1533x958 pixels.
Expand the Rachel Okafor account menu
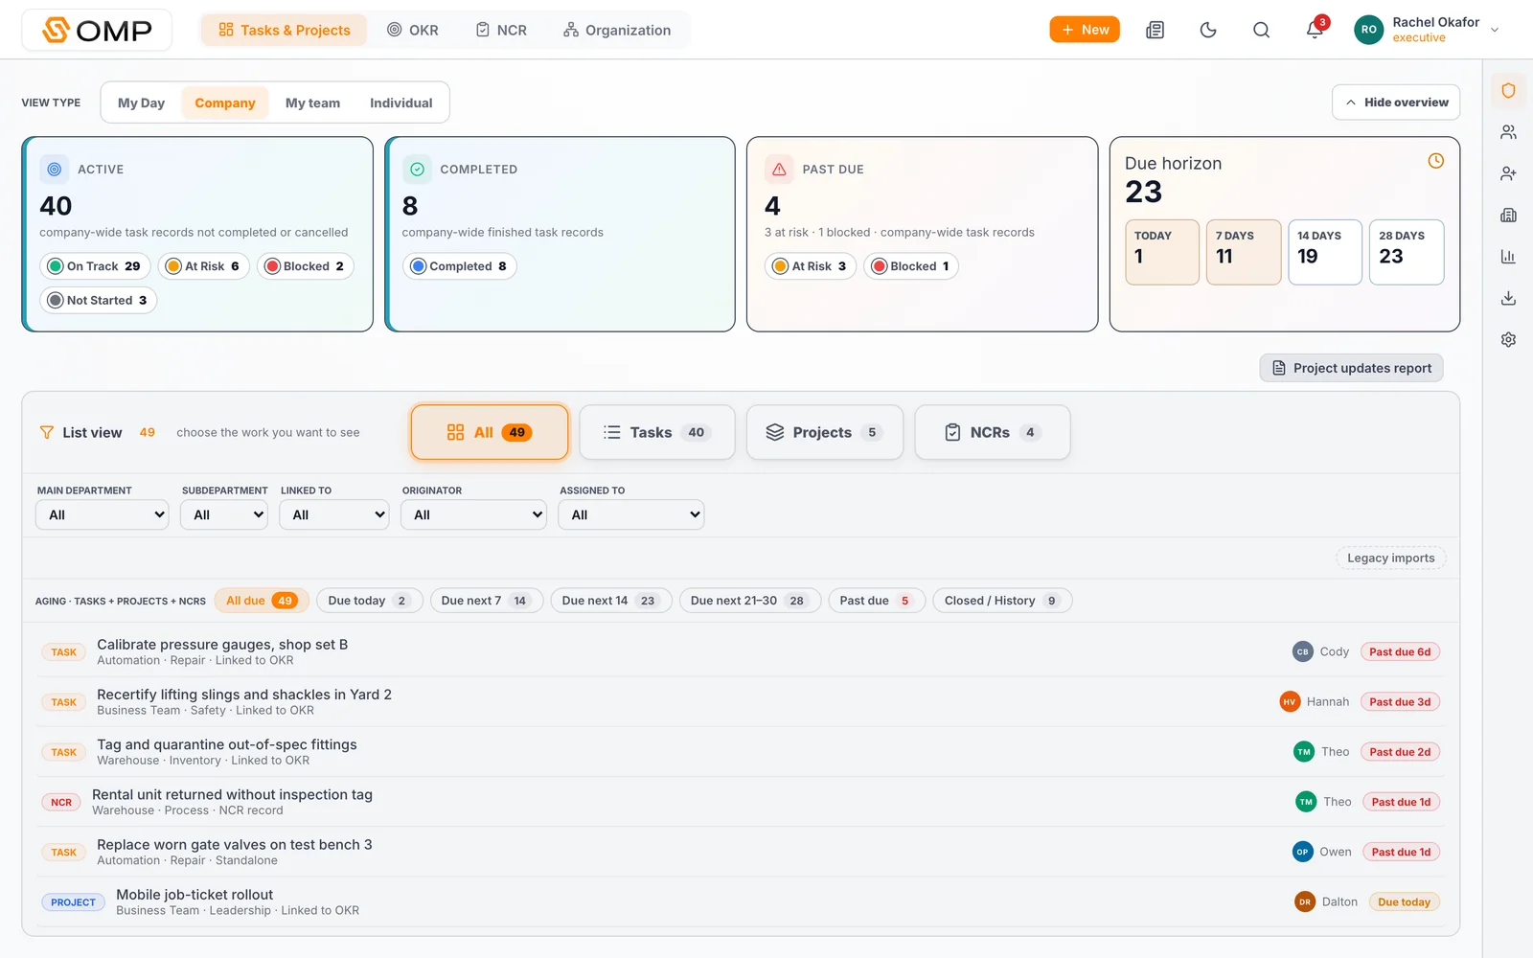tap(1427, 30)
